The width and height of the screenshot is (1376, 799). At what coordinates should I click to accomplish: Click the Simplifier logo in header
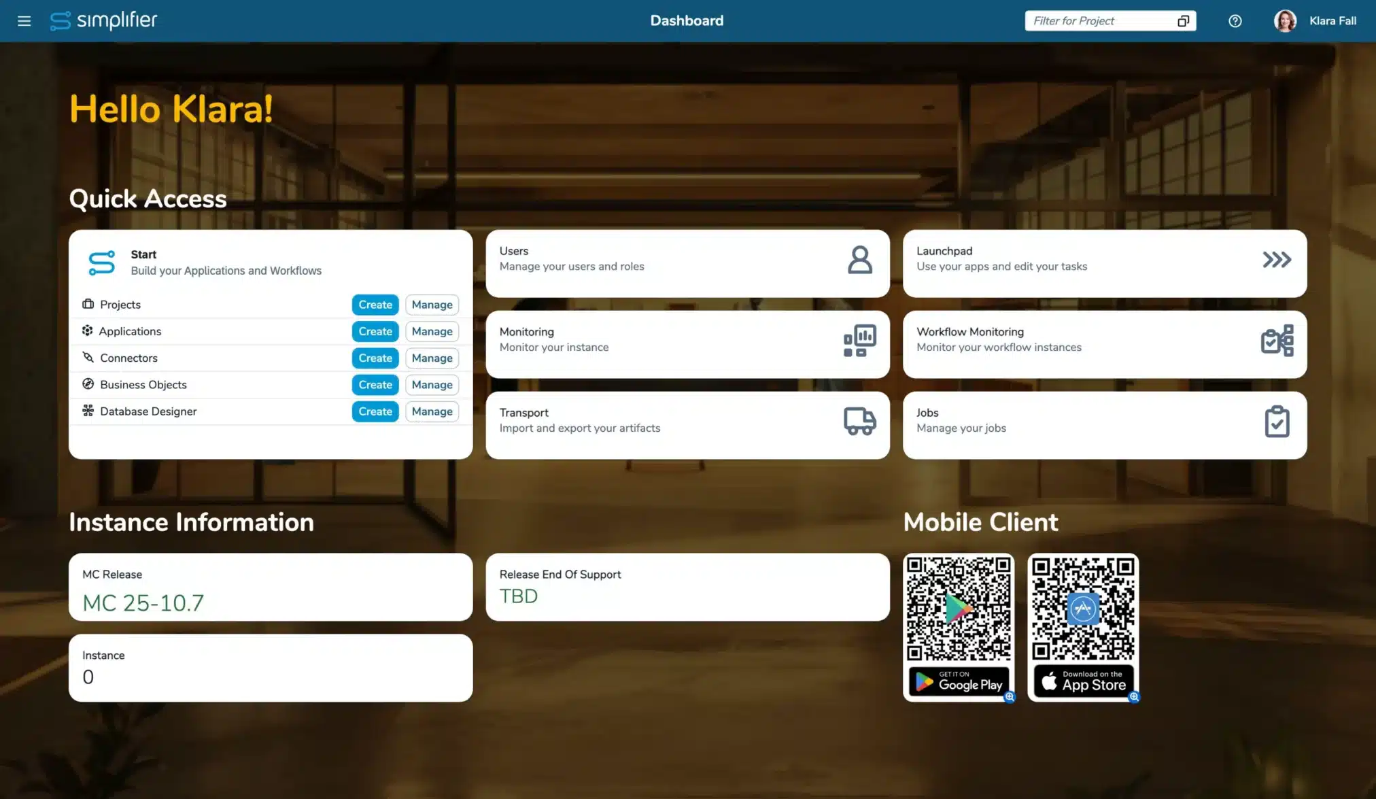click(x=103, y=21)
